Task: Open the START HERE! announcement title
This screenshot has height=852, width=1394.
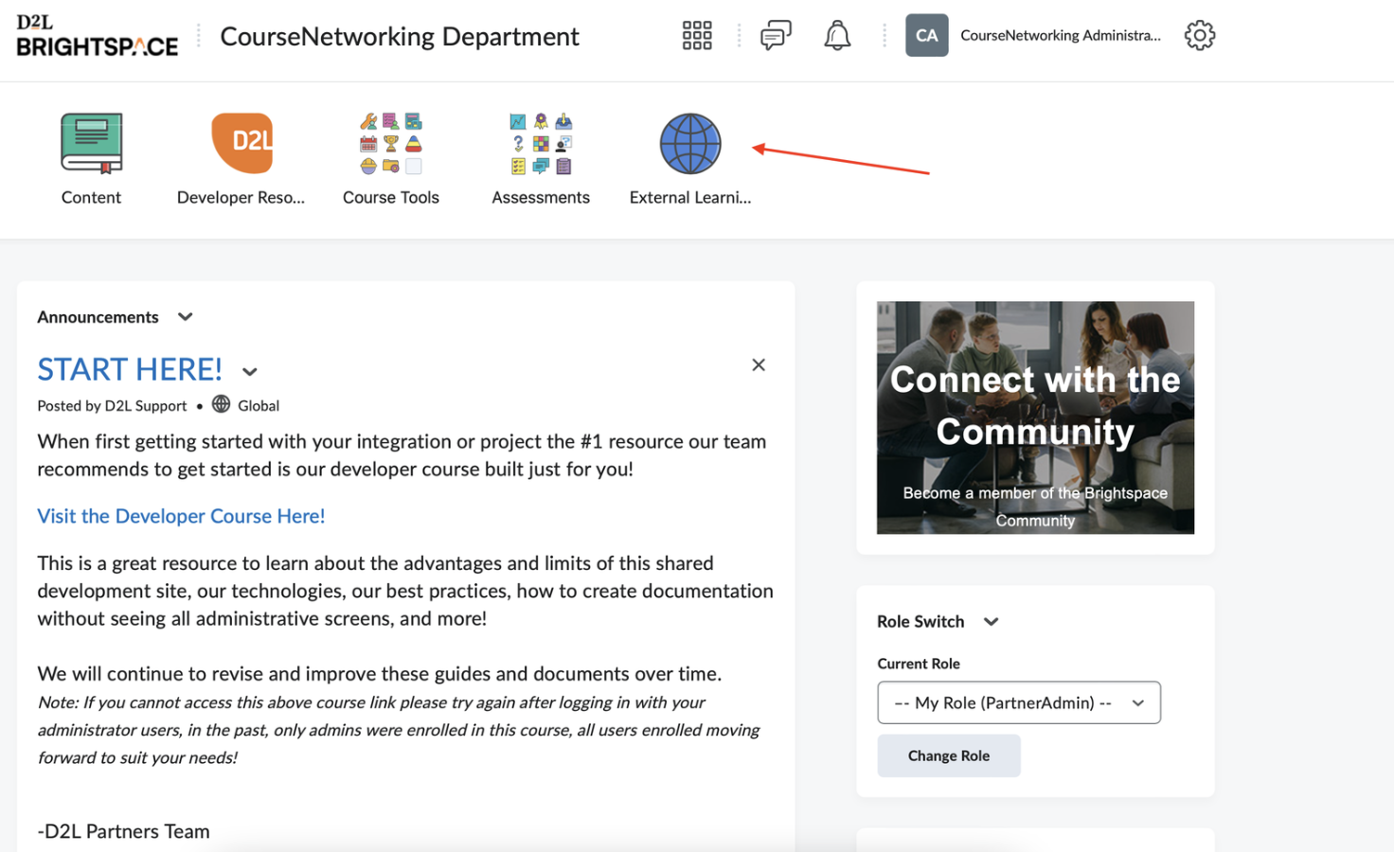Action: [130, 369]
